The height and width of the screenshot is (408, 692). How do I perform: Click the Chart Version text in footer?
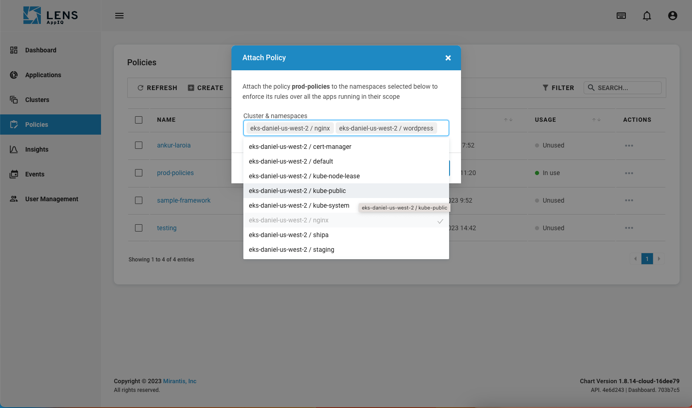point(630,381)
